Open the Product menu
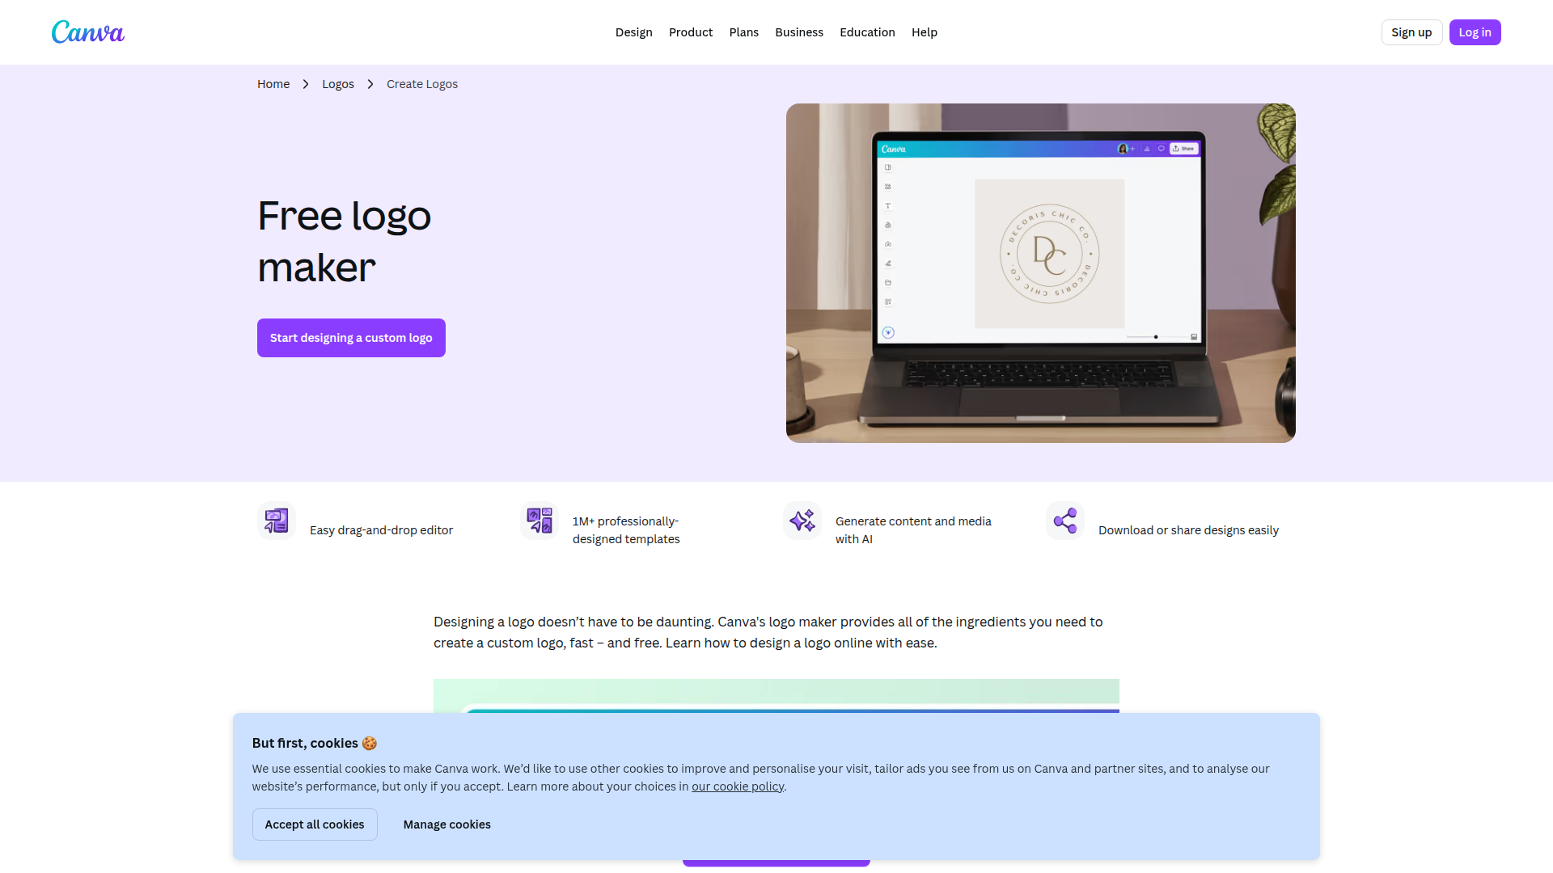The image size is (1553, 873). (x=691, y=32)
